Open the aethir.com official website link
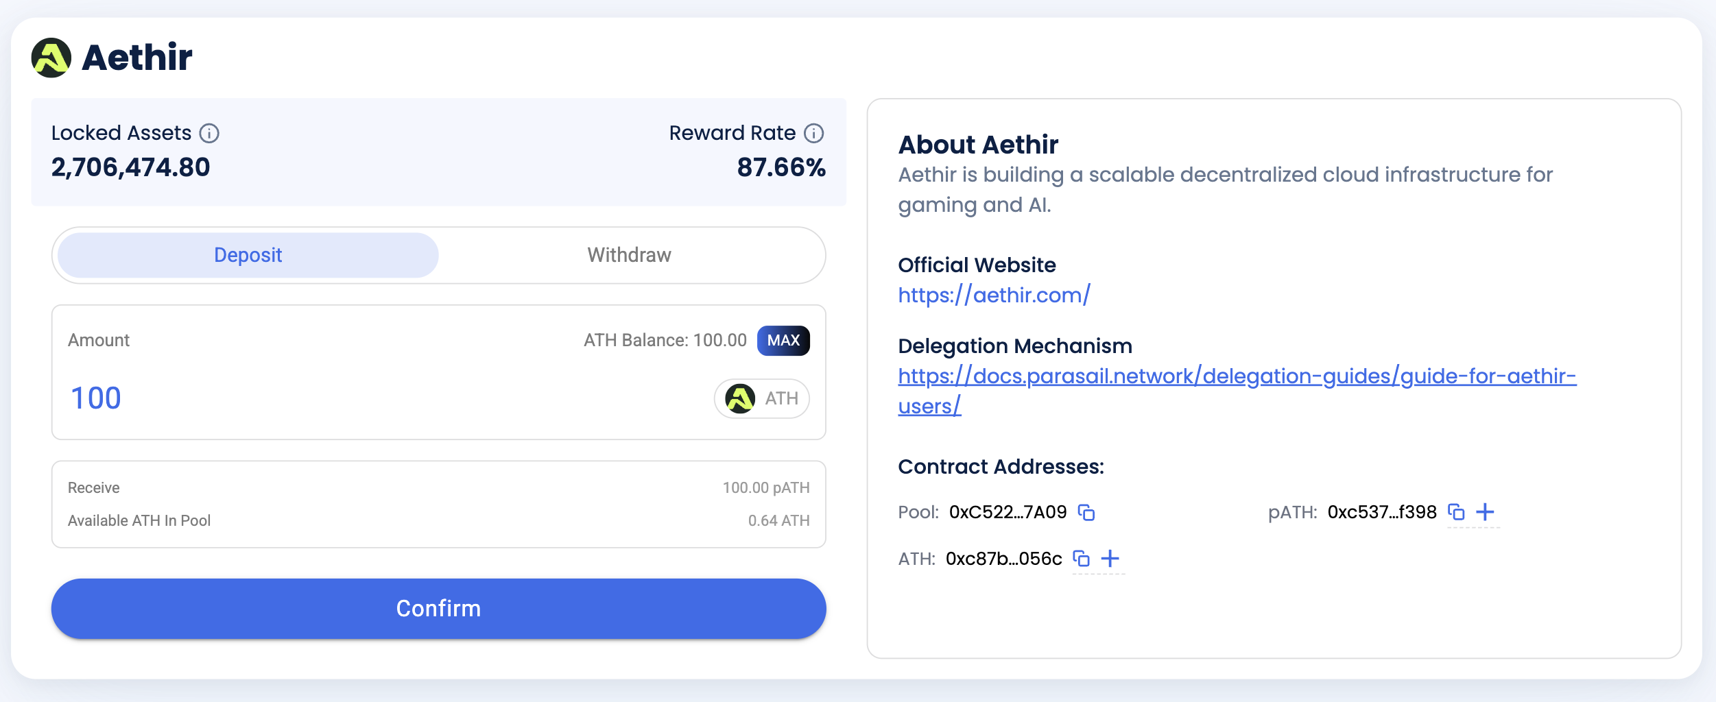The image size is (1716, 702). coord(994,295)
